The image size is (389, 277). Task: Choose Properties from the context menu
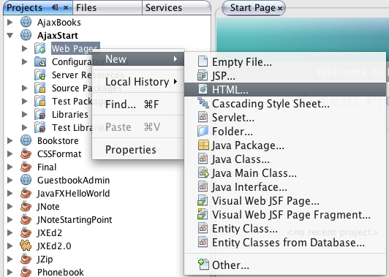coord(138,150)
